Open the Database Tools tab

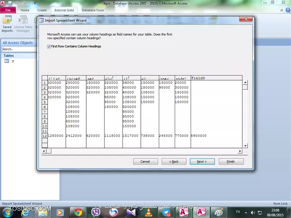coord(93,10)
